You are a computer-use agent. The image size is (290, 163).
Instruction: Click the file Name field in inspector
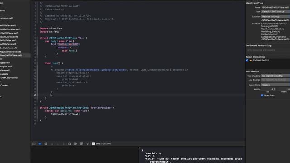[275, 7]
